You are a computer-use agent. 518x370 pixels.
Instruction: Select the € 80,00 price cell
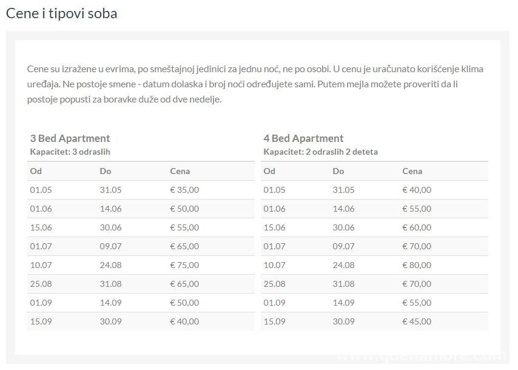pyautogui.click(x=417, y=265)
